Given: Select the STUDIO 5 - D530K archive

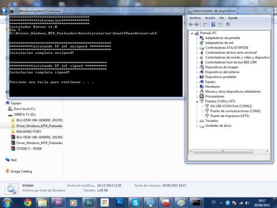Looking at the screenshot, I should [x=29, y=148].
